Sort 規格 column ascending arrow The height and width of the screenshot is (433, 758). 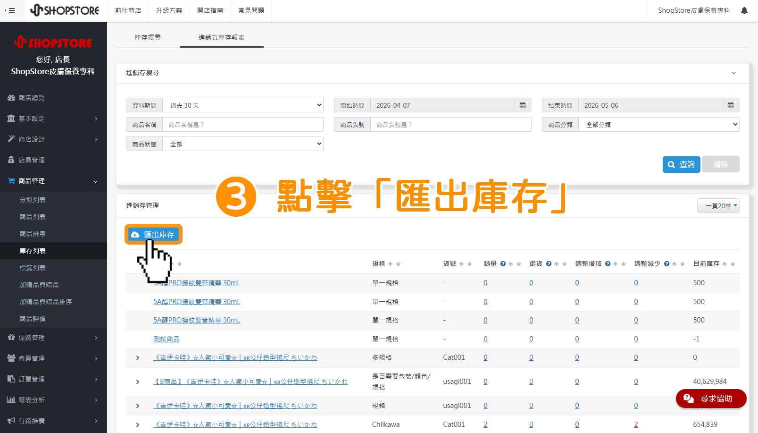390,264
